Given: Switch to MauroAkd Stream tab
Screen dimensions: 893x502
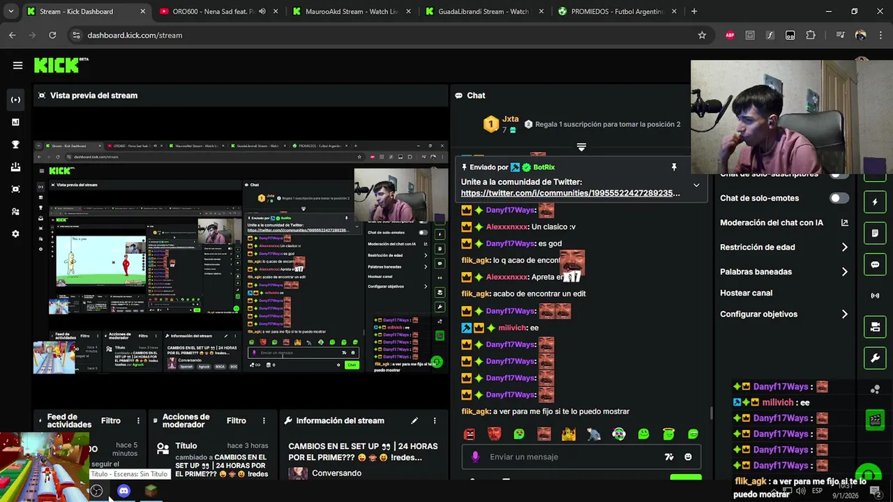Looking at the screenshot, I should [350, 11].
